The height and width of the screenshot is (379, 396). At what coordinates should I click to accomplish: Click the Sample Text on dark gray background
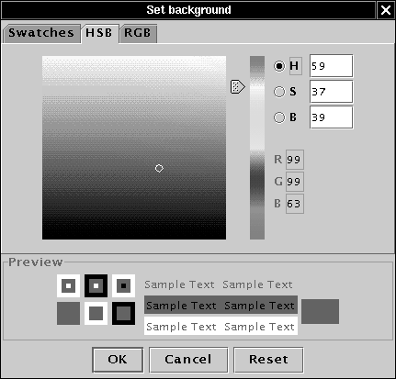click(221, 305)
